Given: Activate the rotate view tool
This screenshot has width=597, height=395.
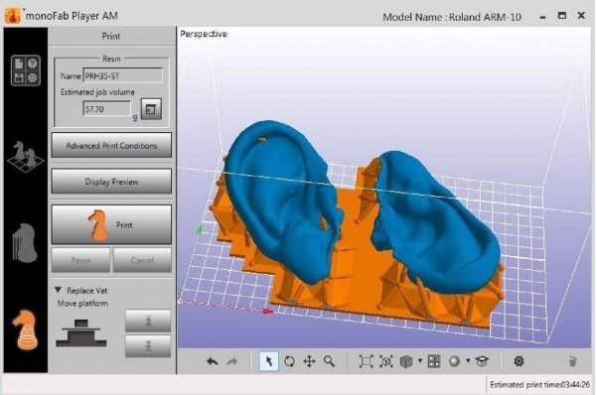Looking at the screenshot, I should (289, 361).
